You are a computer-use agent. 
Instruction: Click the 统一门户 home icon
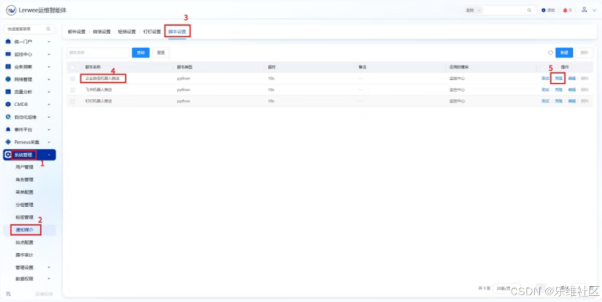(x=8, y=41)
